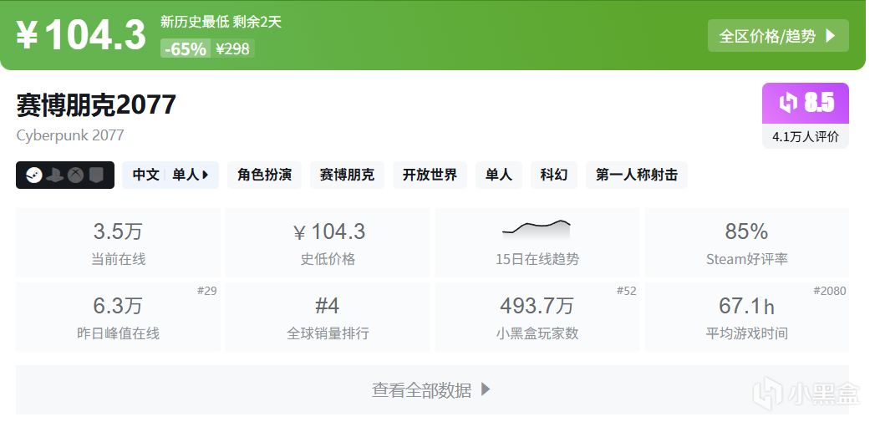This screenshot has width=885, height=422.
Task: Select the 第一人称射击 tag
Action: pyautogui.click(x=637, y=175)
